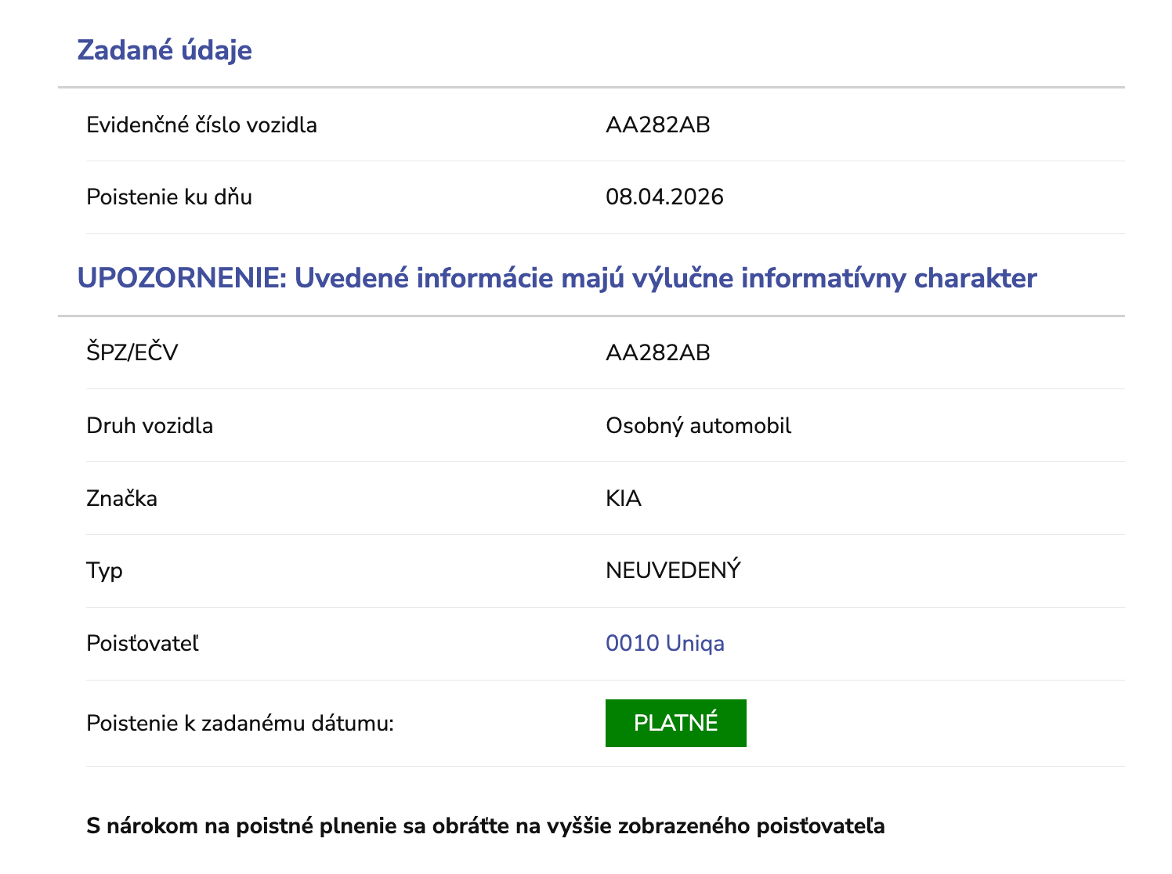The width and height of the screenshot is (1172, 874).
Task: Click the green PLATNÉ status badge
Action: point(675,723)
